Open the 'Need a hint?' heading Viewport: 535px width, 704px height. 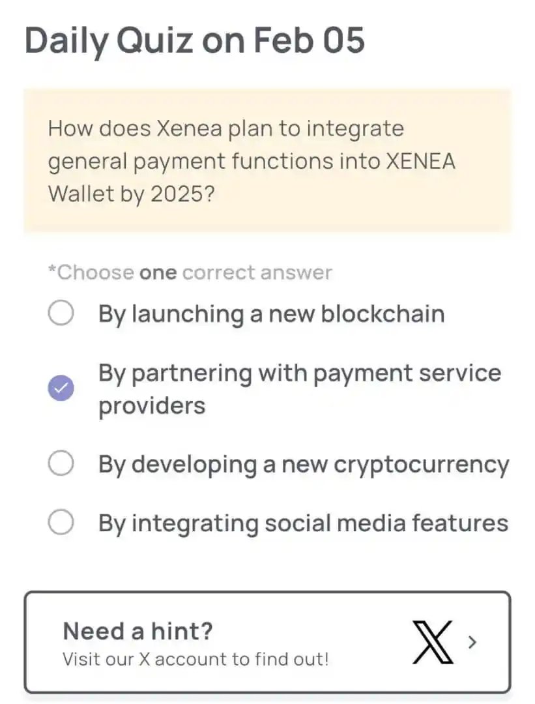coord(137,631)
